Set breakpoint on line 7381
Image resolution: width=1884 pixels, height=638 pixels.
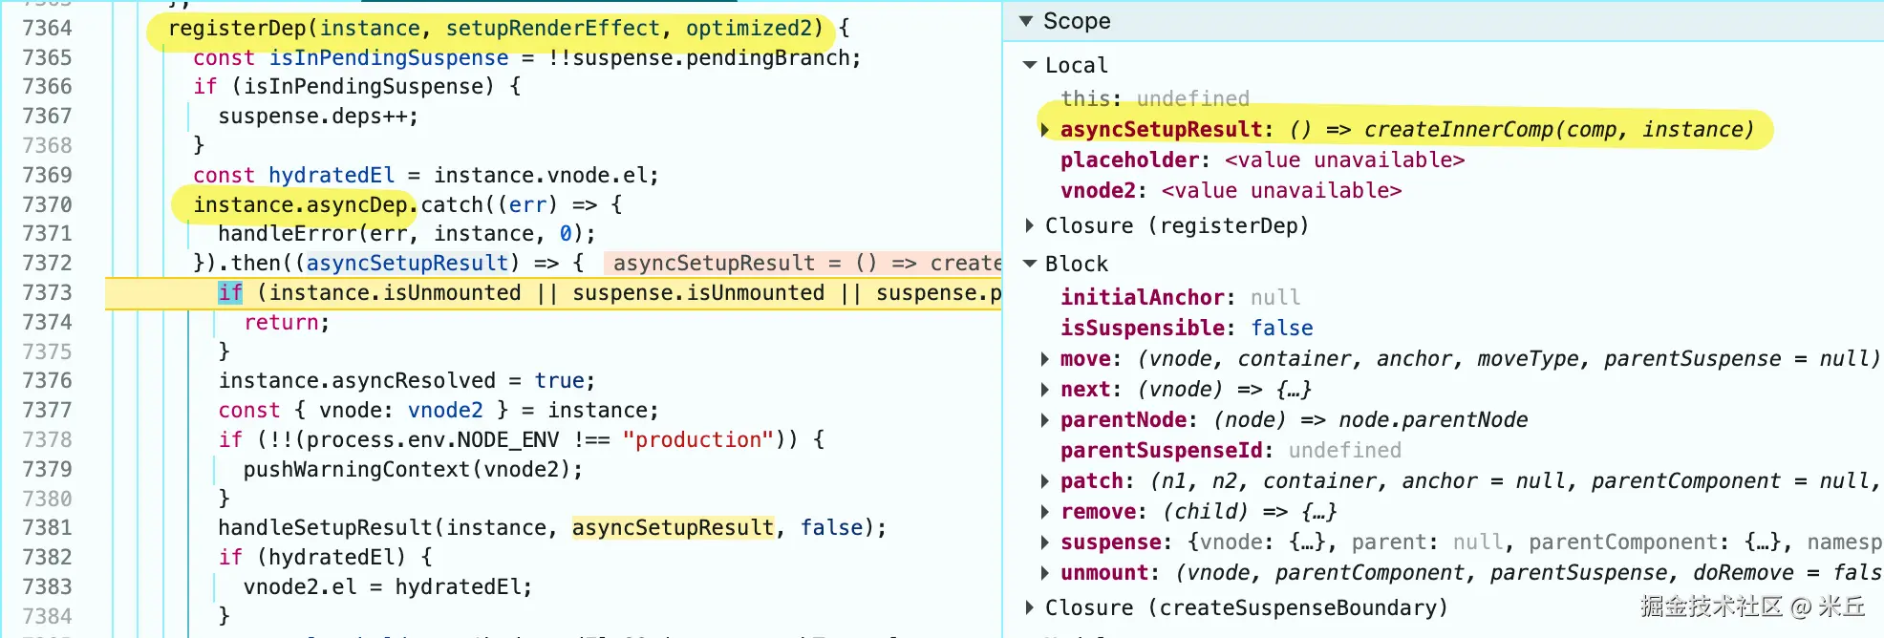point(48,527)
